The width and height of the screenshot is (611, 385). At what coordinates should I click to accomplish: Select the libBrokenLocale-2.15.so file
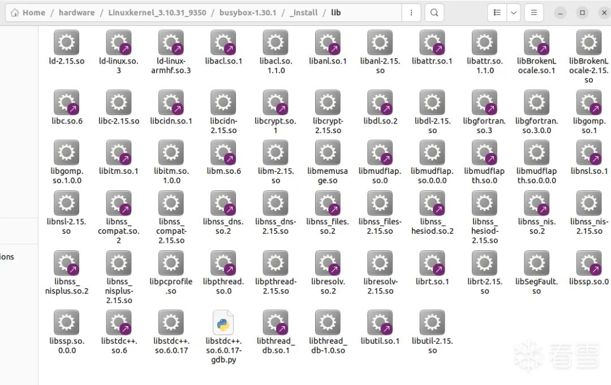[x=588, y=43]
